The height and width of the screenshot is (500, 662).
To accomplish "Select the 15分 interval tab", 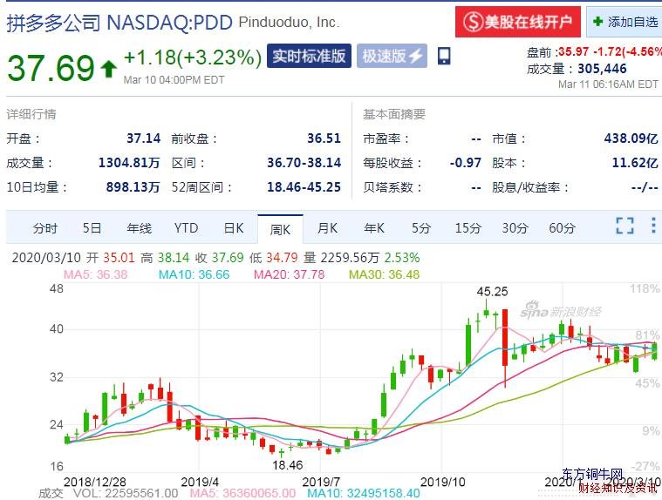I will [467, 228].
